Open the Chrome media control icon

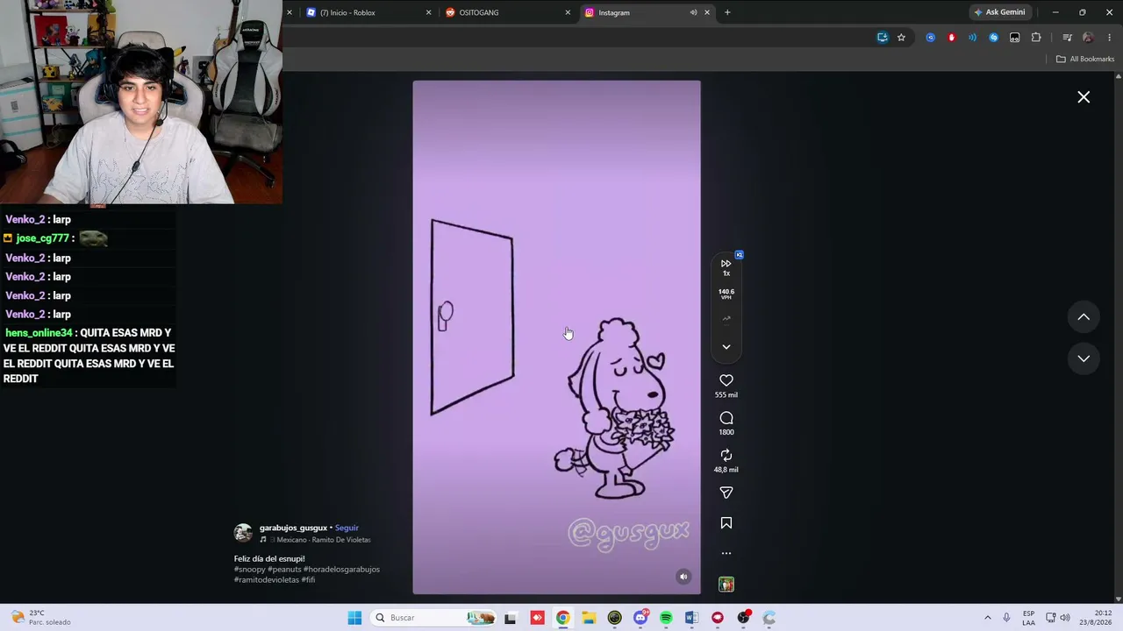1067,38
